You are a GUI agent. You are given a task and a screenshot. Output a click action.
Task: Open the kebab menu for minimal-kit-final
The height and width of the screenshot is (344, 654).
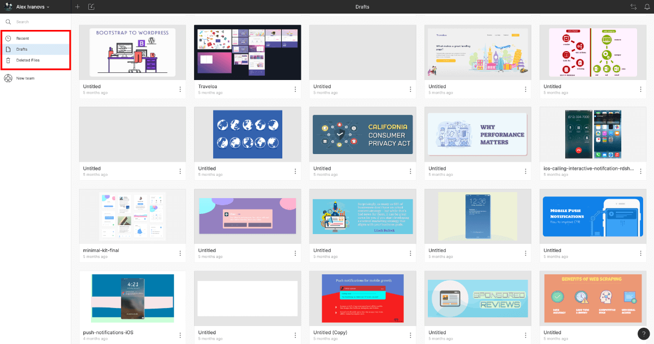[x=180, y=253]
